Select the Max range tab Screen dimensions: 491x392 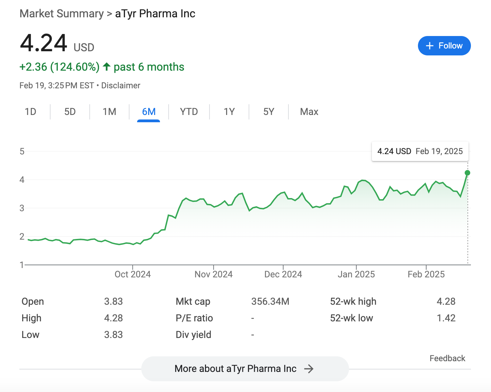pos(309,112)
